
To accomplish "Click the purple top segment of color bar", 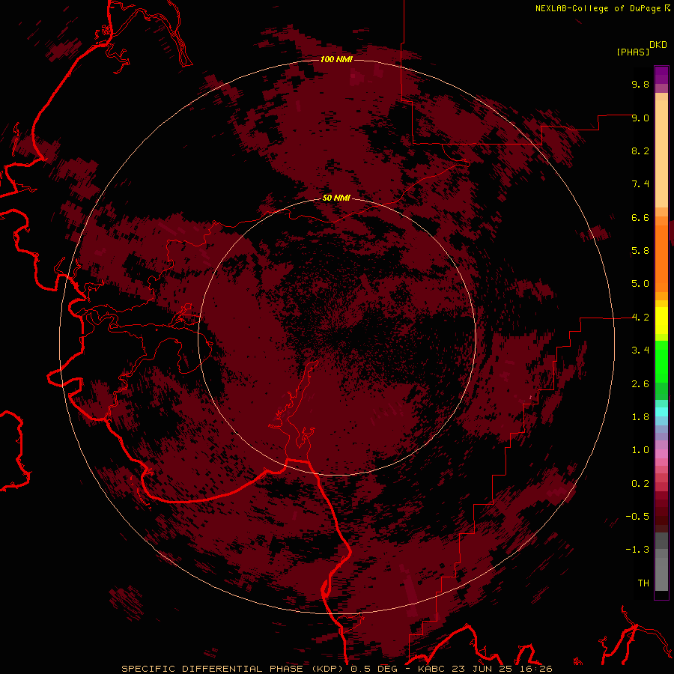I will 661,75.
